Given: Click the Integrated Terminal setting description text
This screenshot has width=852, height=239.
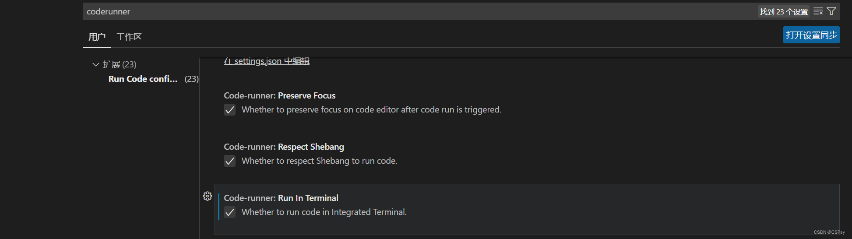Looking at the screenshot, I should [324, 212].
